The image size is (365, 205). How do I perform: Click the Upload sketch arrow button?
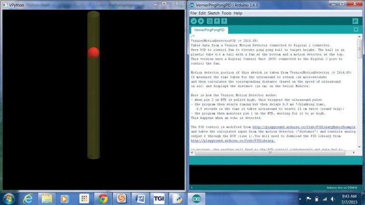pyautogui.click(x=201, y=21)
